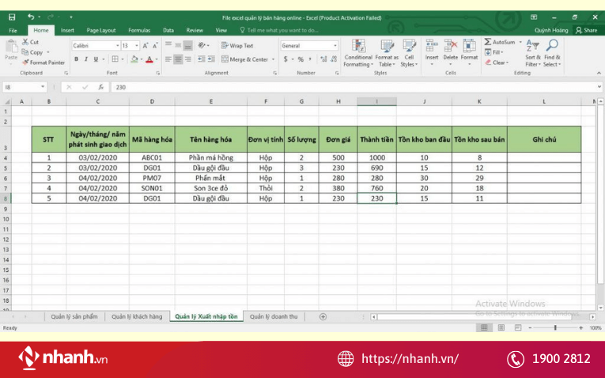The image size is (605, 378).
Task: Open the Borders icon in Font group
Action: pos(115,59)
